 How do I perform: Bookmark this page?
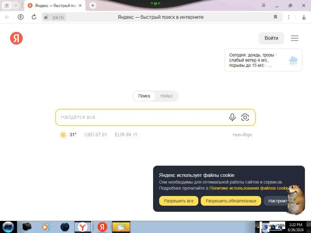tap(275, 17)
